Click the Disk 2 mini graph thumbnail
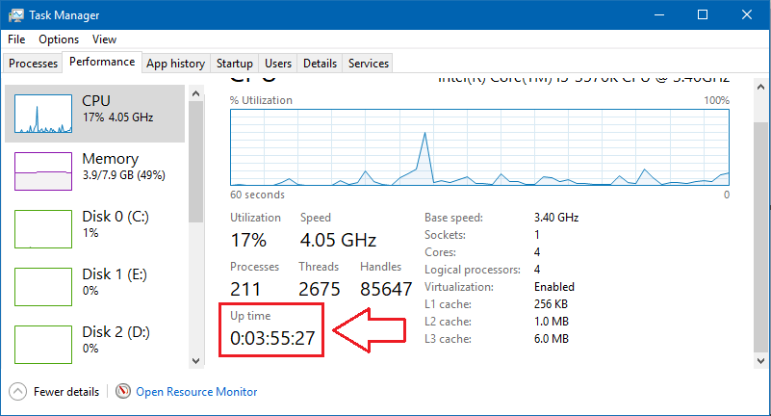The height and width of the screenshot is (416, 771). 43,344
